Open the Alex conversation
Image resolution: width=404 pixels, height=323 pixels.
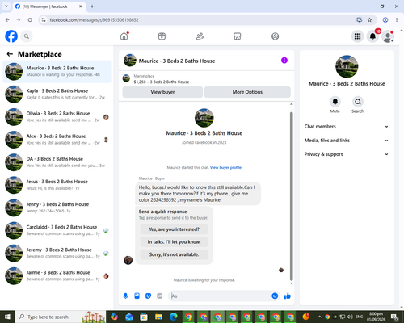[x=57, y=140]
